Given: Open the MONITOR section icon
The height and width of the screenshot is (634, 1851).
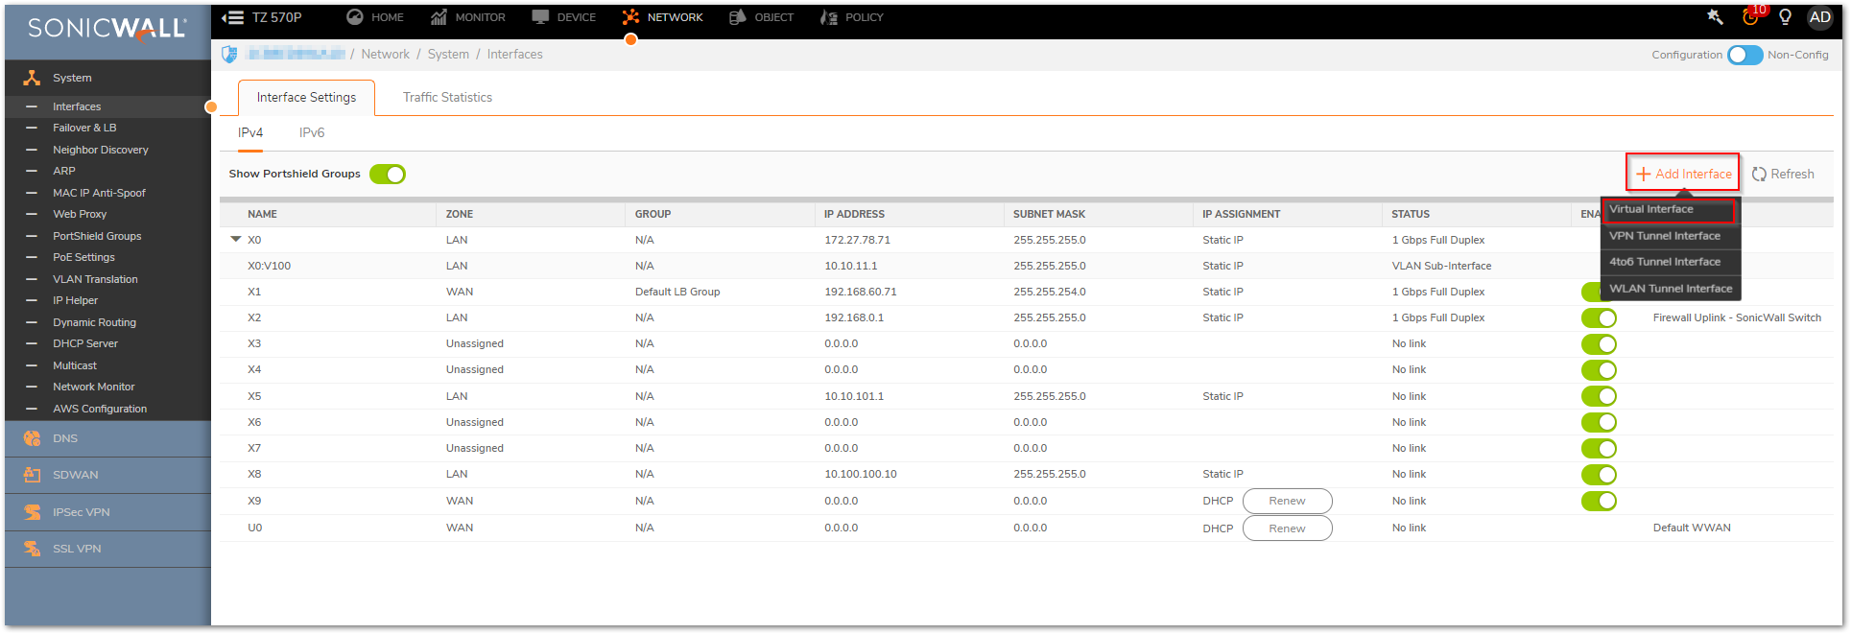Looking at the screenshot, I should (x=439, y=17).
